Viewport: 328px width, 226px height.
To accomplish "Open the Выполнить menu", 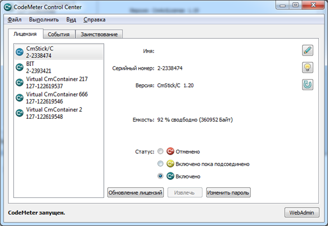I will (44, 20).
